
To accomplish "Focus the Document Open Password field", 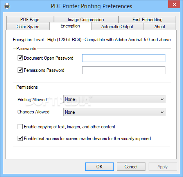I will 124,58.
